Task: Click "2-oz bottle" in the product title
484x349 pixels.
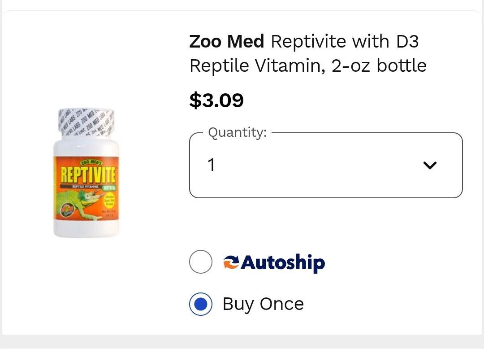Action: tap(379, 66)
